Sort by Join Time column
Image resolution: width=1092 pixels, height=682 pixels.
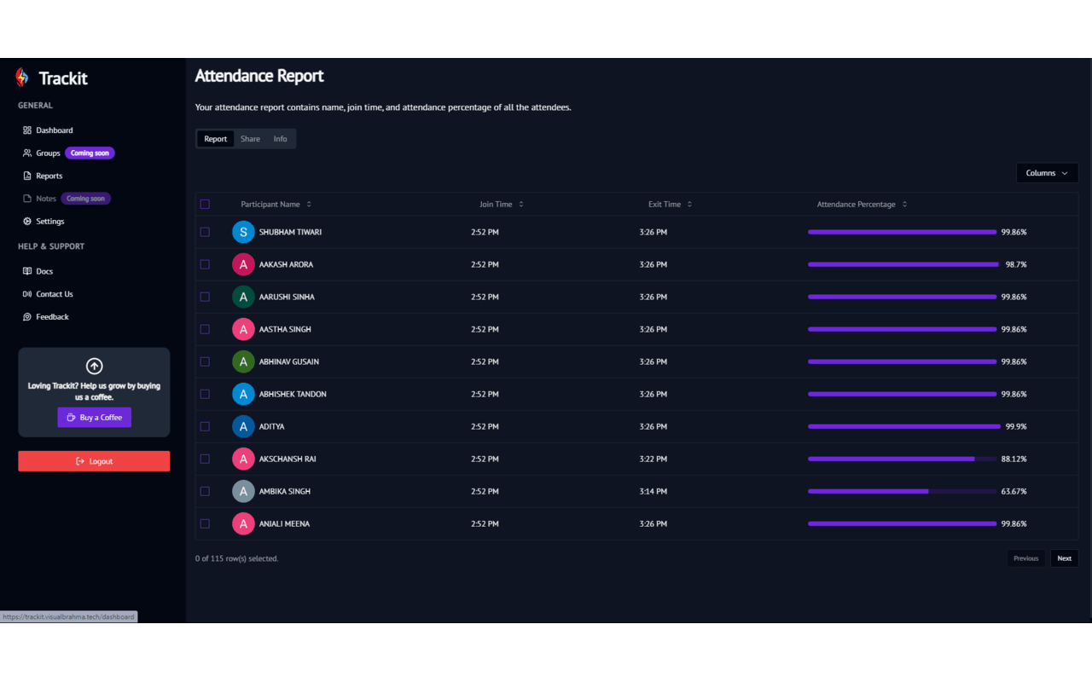tap(502, 205)
